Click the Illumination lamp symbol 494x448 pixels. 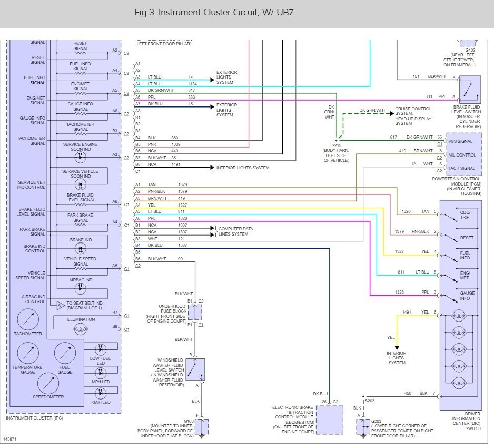(81, 329)
